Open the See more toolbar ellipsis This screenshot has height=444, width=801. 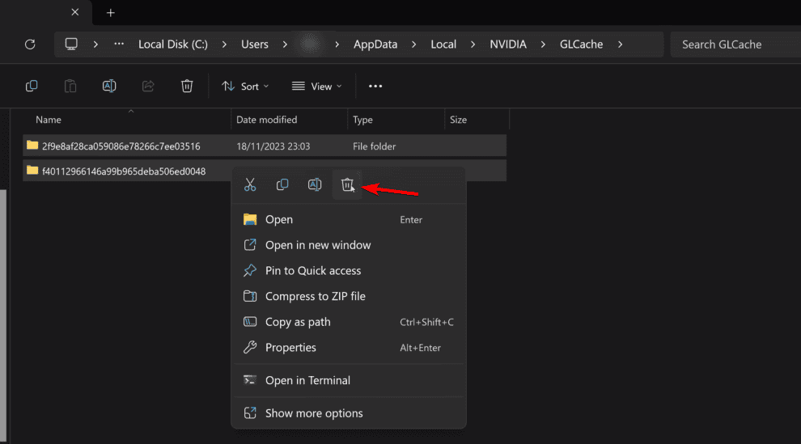(x=375, y=87)
